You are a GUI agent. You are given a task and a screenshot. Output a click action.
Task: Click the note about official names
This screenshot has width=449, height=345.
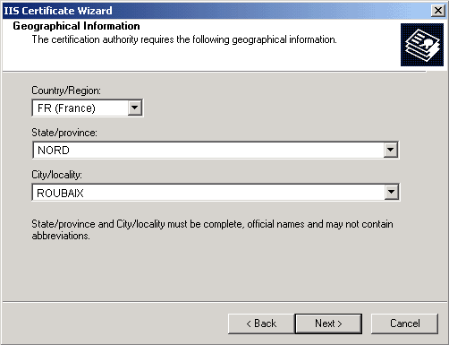(x=212, y=229)
